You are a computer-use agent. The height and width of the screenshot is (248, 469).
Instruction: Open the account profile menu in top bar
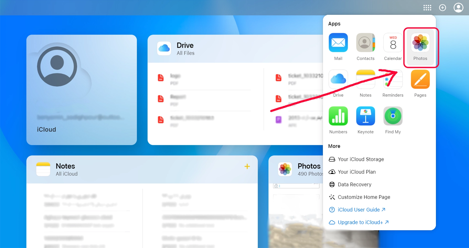point(458,8)
